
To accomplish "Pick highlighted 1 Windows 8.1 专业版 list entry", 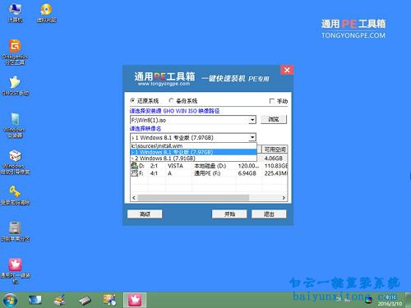I will 193,152.
